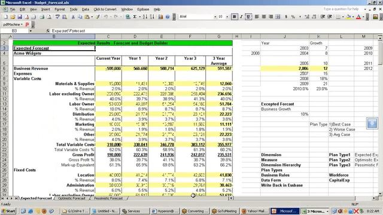Viewport: 383px width, 215px height.
Task: Open the Format menu
Action: pos(60,10)
